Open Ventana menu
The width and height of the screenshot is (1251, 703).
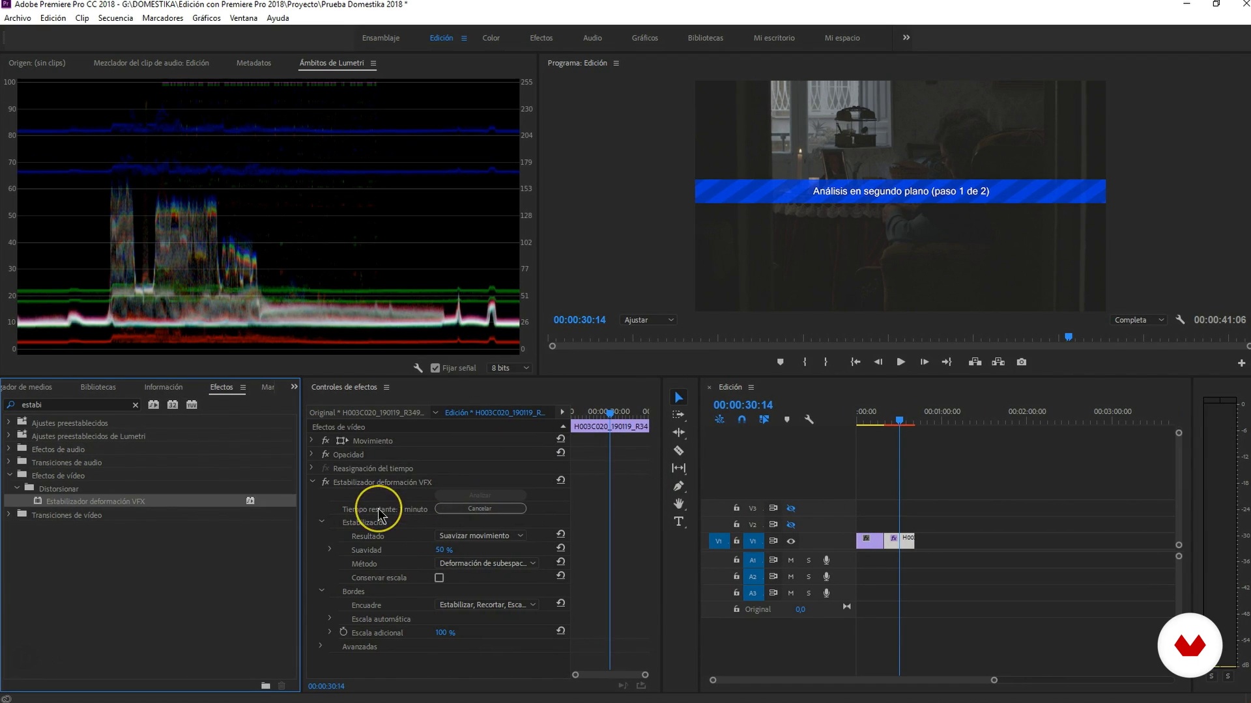[x=243, y=18]
